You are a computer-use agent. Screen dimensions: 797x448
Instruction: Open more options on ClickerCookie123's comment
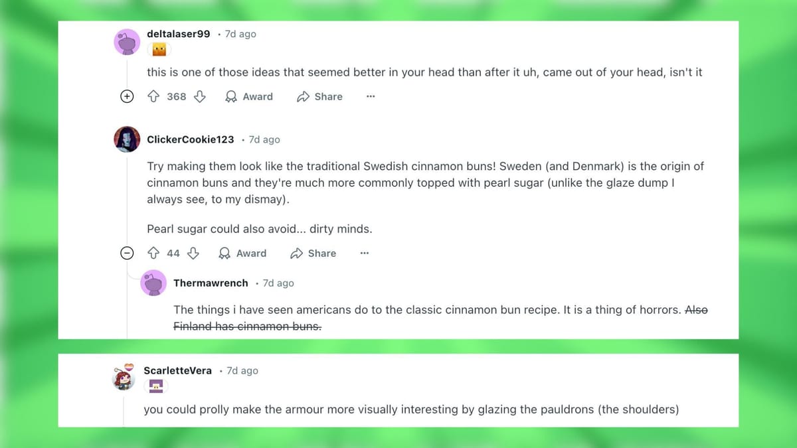click(364, 254)
